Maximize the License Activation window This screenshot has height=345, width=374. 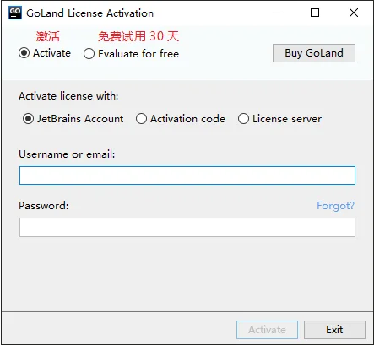click(315, 13)
